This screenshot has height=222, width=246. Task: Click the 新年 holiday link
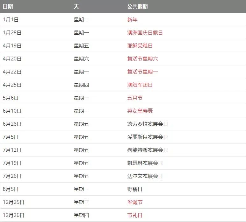point(132,20)
